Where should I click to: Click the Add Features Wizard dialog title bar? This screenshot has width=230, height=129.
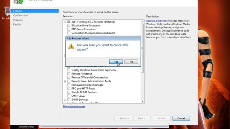coord(103,38)
